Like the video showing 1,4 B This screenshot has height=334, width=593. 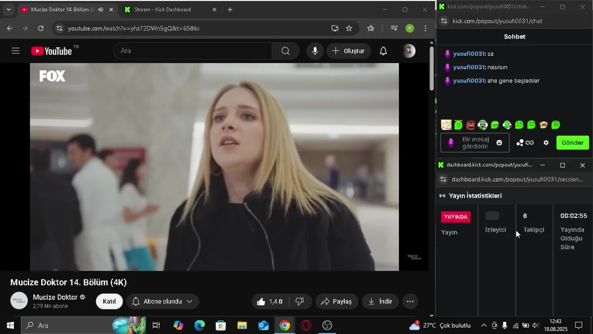pos(270,302)
